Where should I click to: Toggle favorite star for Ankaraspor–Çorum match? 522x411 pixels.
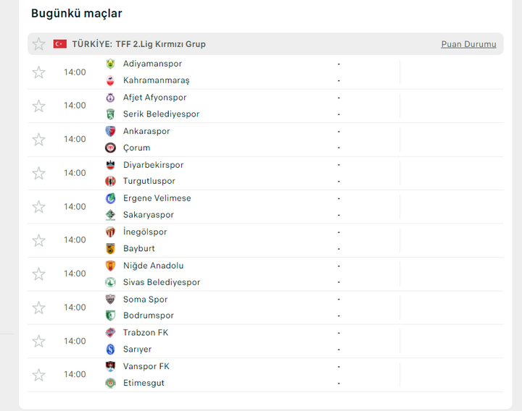click(38, 140)
